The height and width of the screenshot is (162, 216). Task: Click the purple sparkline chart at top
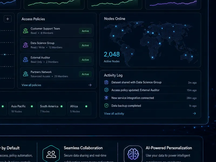[x=173, y=3]
